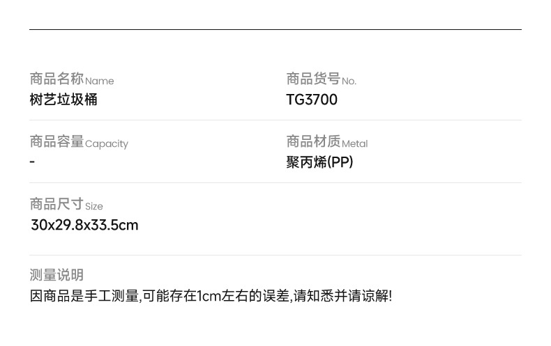Screen dimensions: 551x346
Task: Click the 商品材质 label
Action: (313, 141)
